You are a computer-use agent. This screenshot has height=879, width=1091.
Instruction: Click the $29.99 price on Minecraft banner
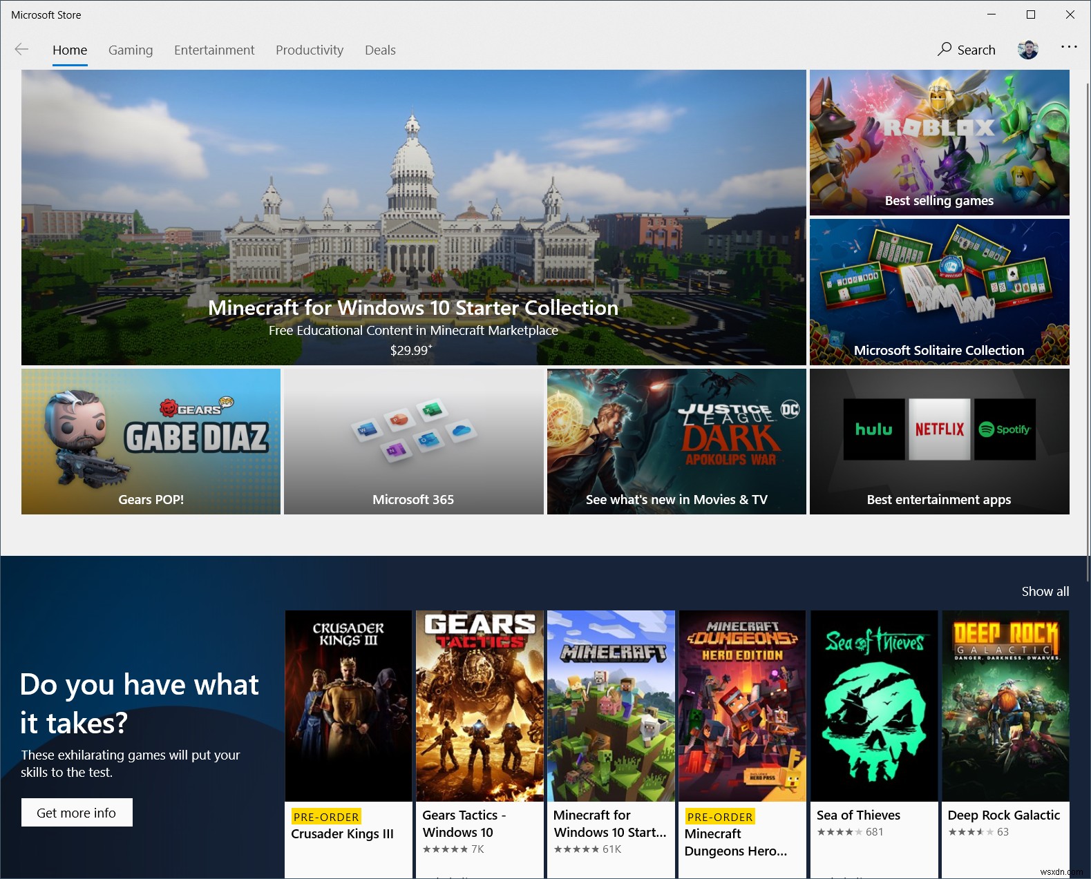pyautogui.click(x=411, y=350)
